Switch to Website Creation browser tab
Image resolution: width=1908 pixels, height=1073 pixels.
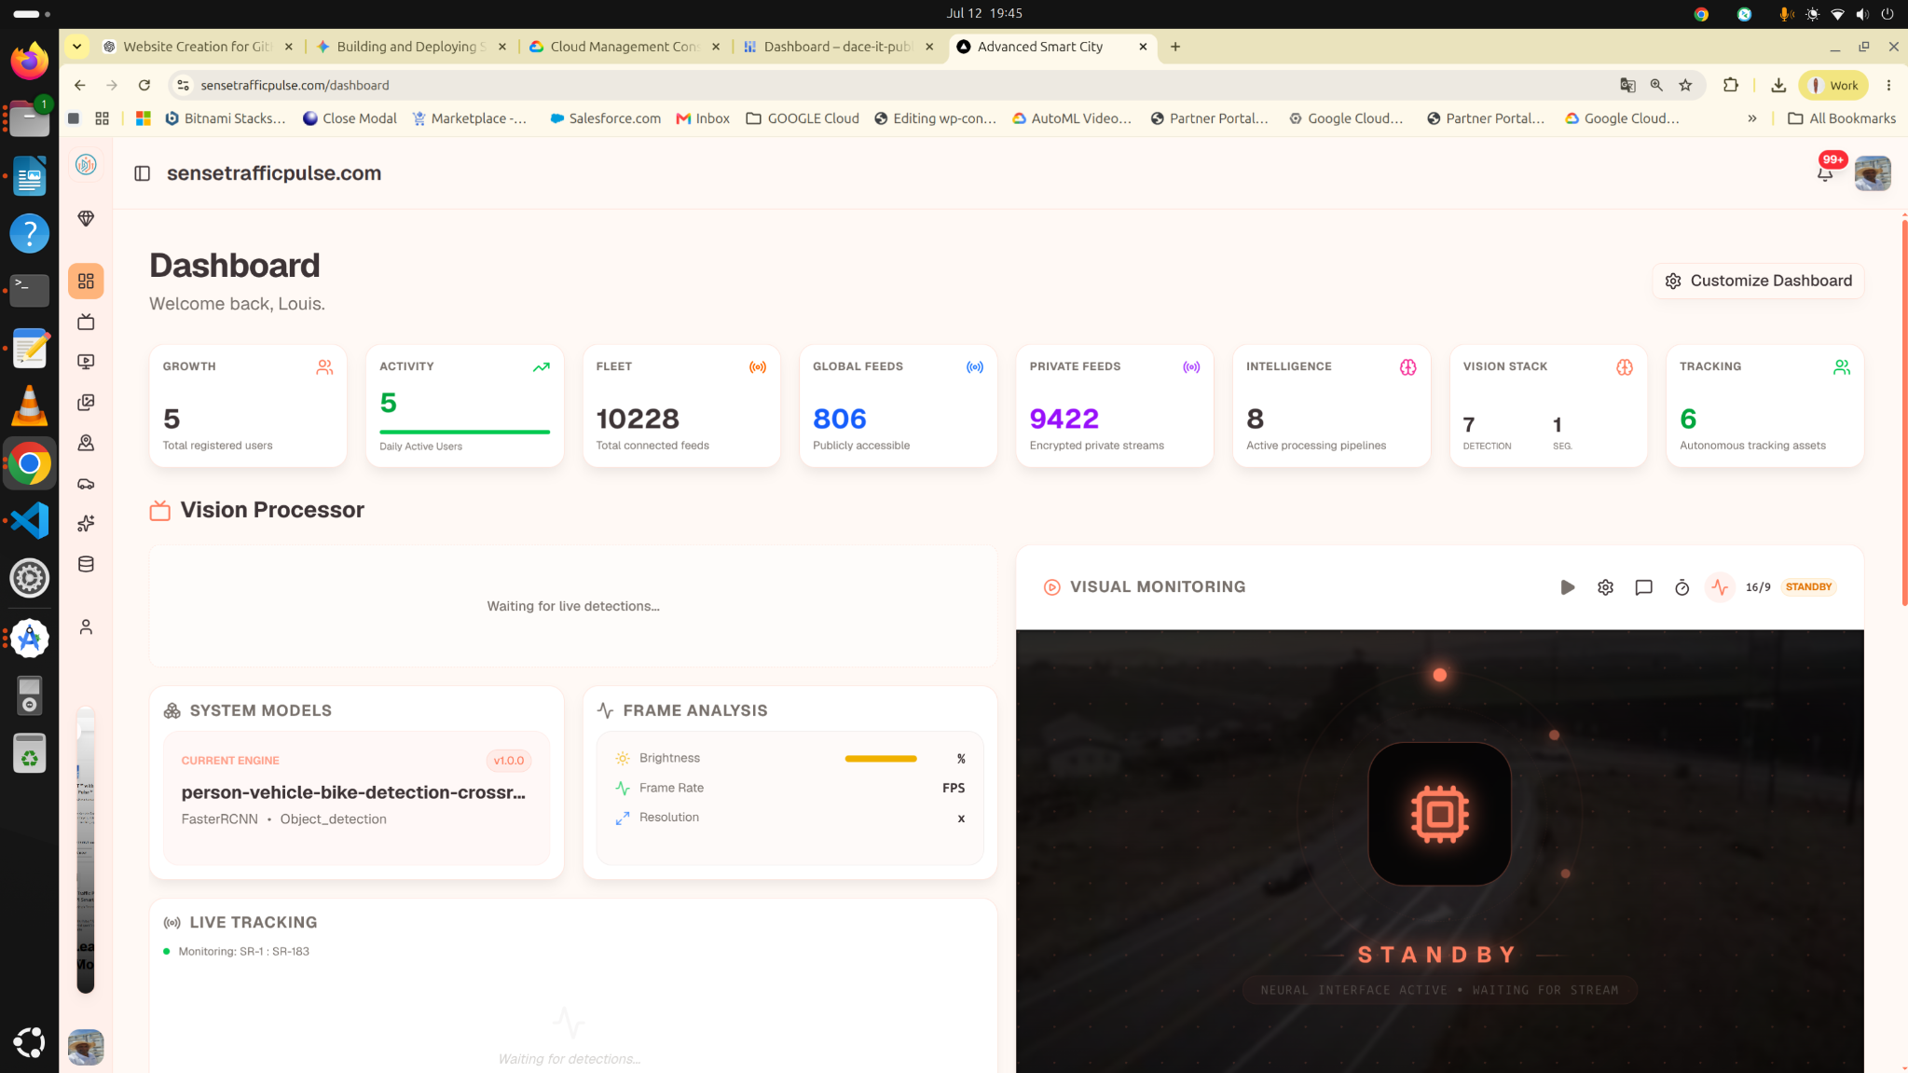tap(198, 47)
